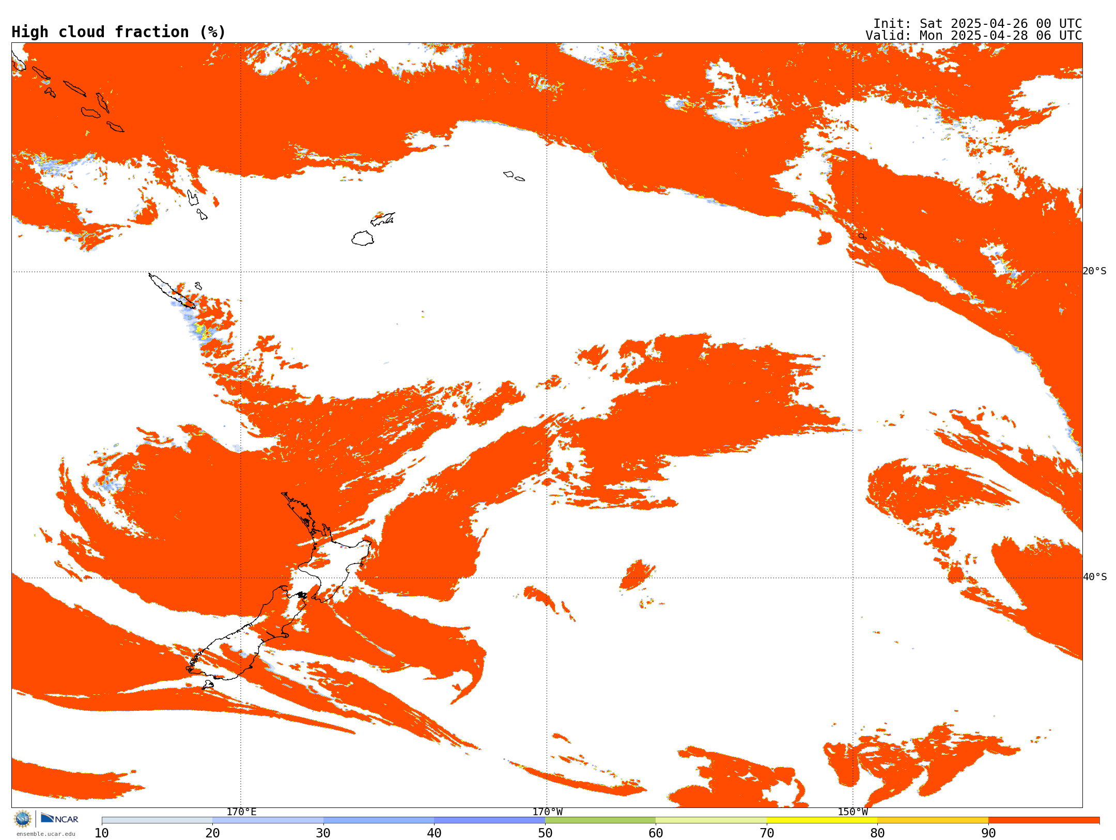Pick the 60-70 pale yellow-green colorbar segment

[711, 820]
